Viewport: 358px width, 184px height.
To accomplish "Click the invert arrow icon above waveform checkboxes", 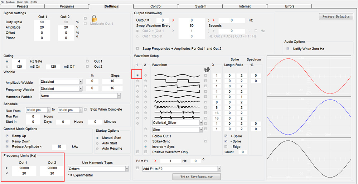I will [207, 69].
